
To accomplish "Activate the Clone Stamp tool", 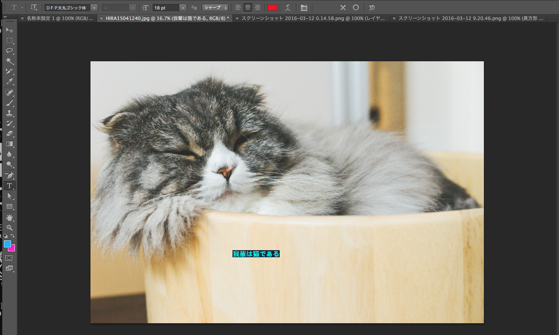I will pyautogui.click(x=9, y=113).
